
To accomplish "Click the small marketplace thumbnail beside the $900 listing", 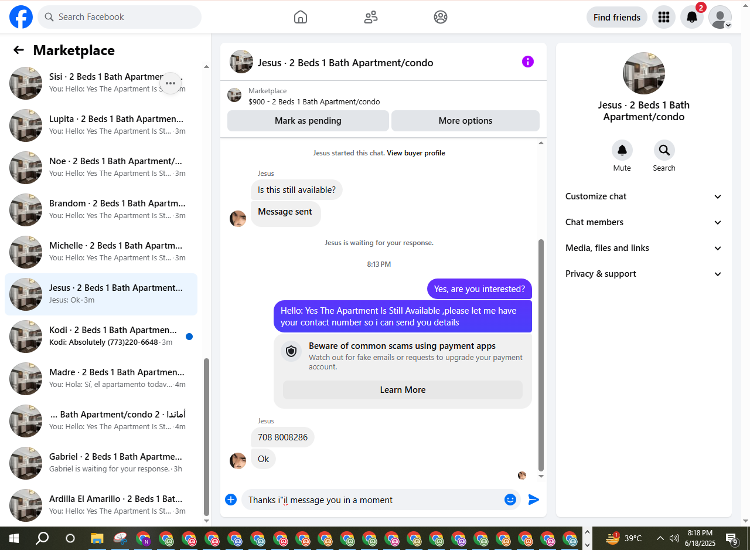I will (x=234, y=95).
